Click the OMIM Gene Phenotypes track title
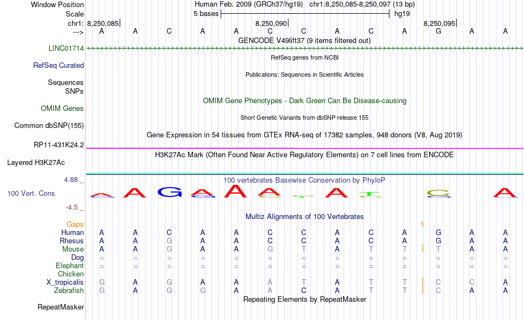 305,100
